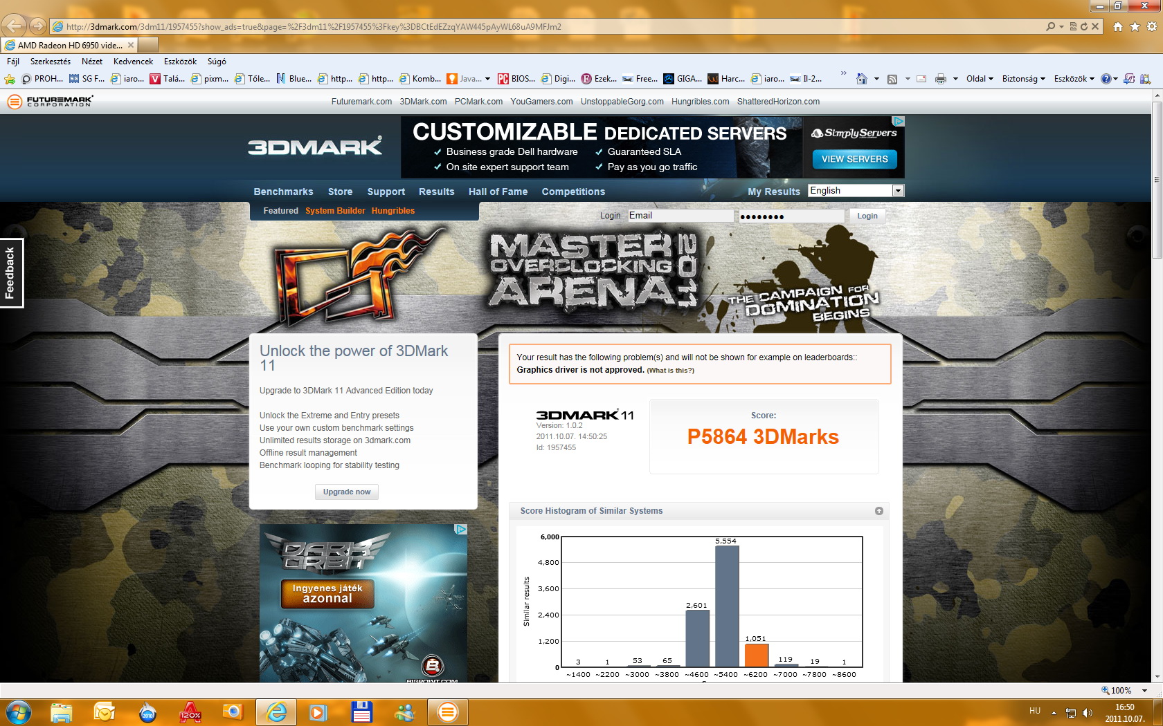This screenshot has height=726, width=1163.
Task: Click the Upgrade now button
Action: pyautogui.click(x=346, y=492)
